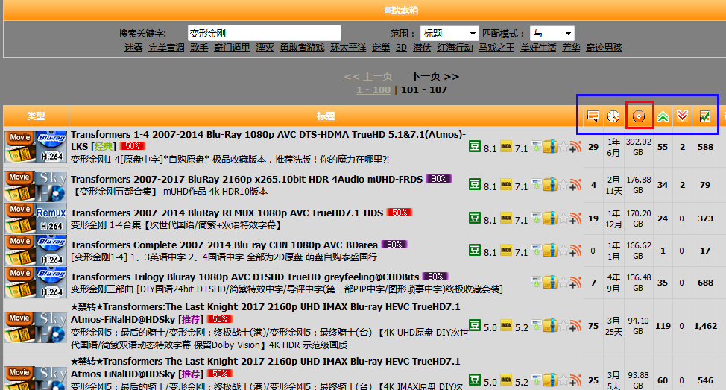
Task: Go to 下一页 next page
Action: coord(435,76)
